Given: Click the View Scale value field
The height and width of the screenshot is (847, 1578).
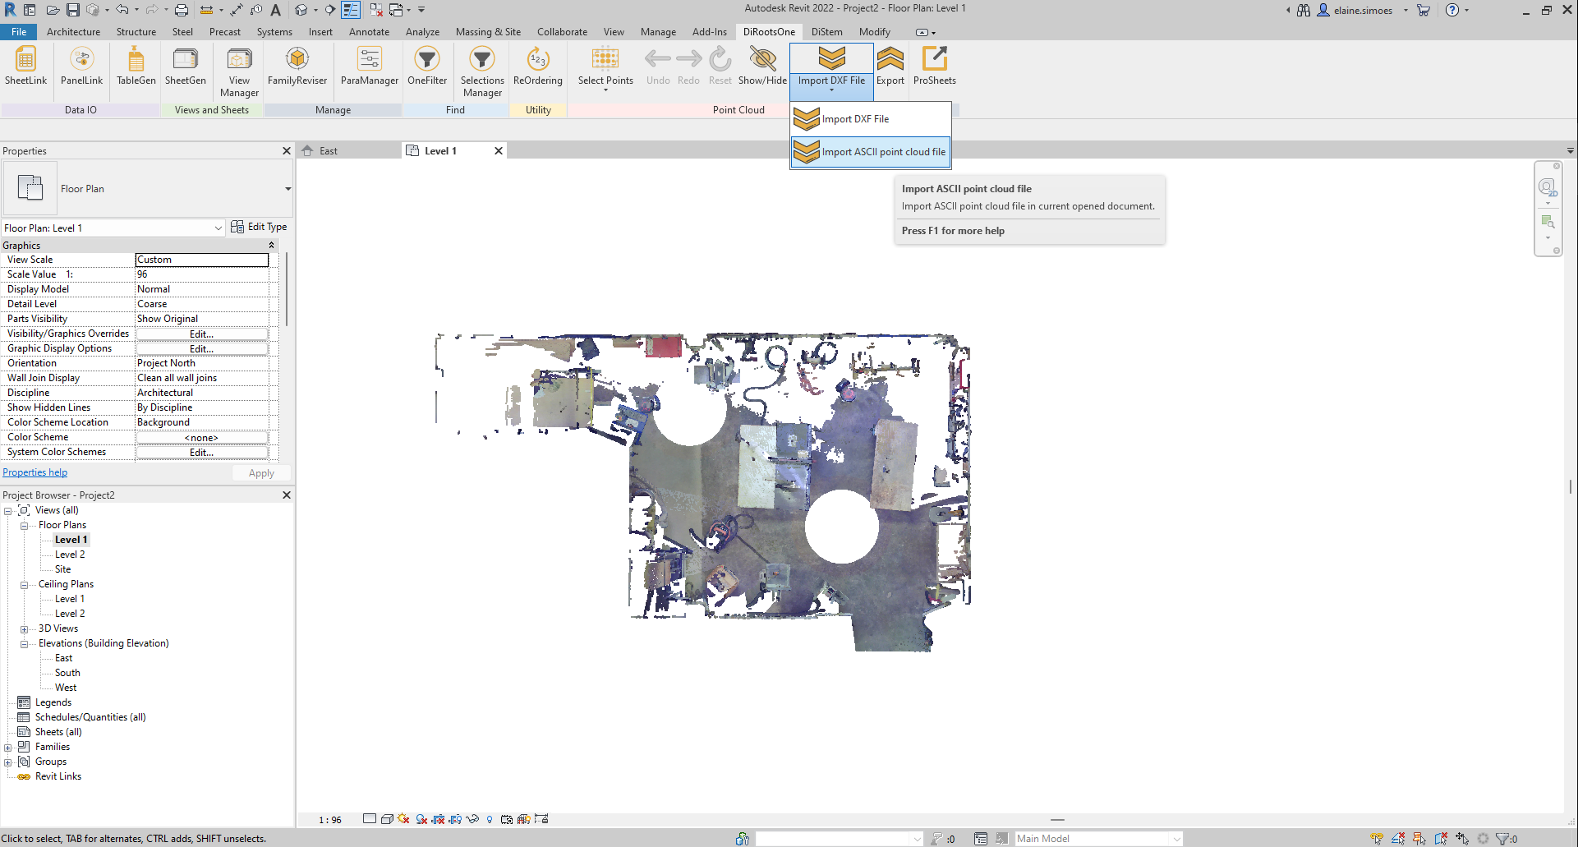Looking at the screenshot, I should 202,260.
